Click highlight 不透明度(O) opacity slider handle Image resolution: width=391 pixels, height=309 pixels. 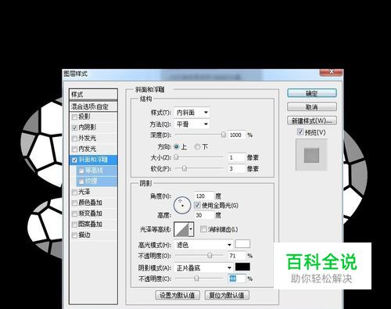210,255
